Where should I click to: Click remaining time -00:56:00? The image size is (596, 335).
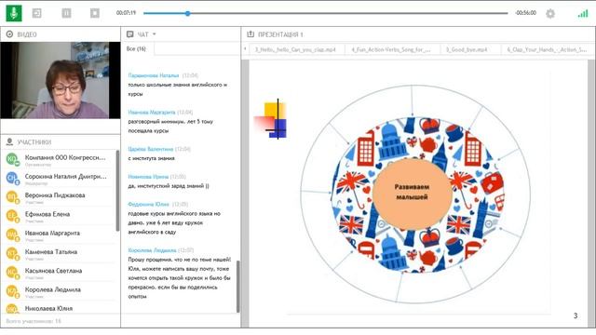(x=525, y=13)
